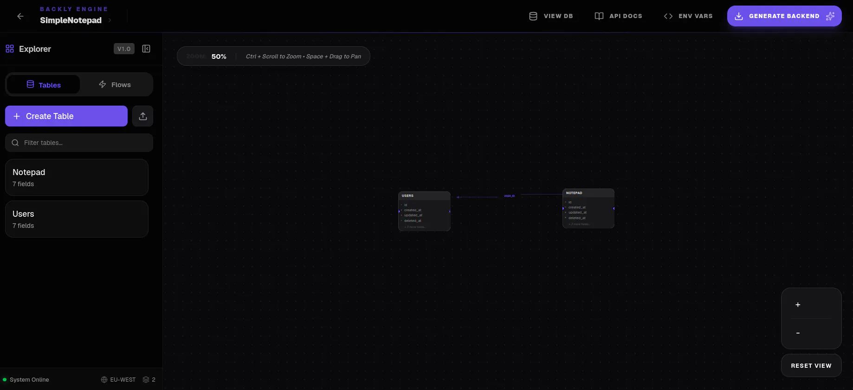This screenshot has height=390, width=853.
Task: Click the Tables tab database icon
Action: [x=30, y=84]
